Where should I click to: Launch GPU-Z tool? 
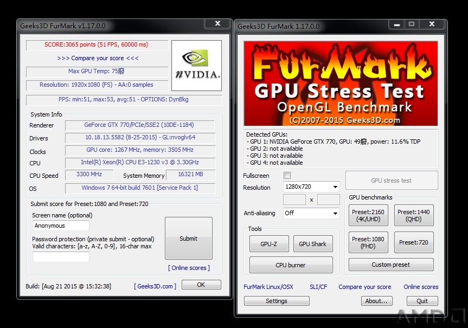[x=269, y=244]
